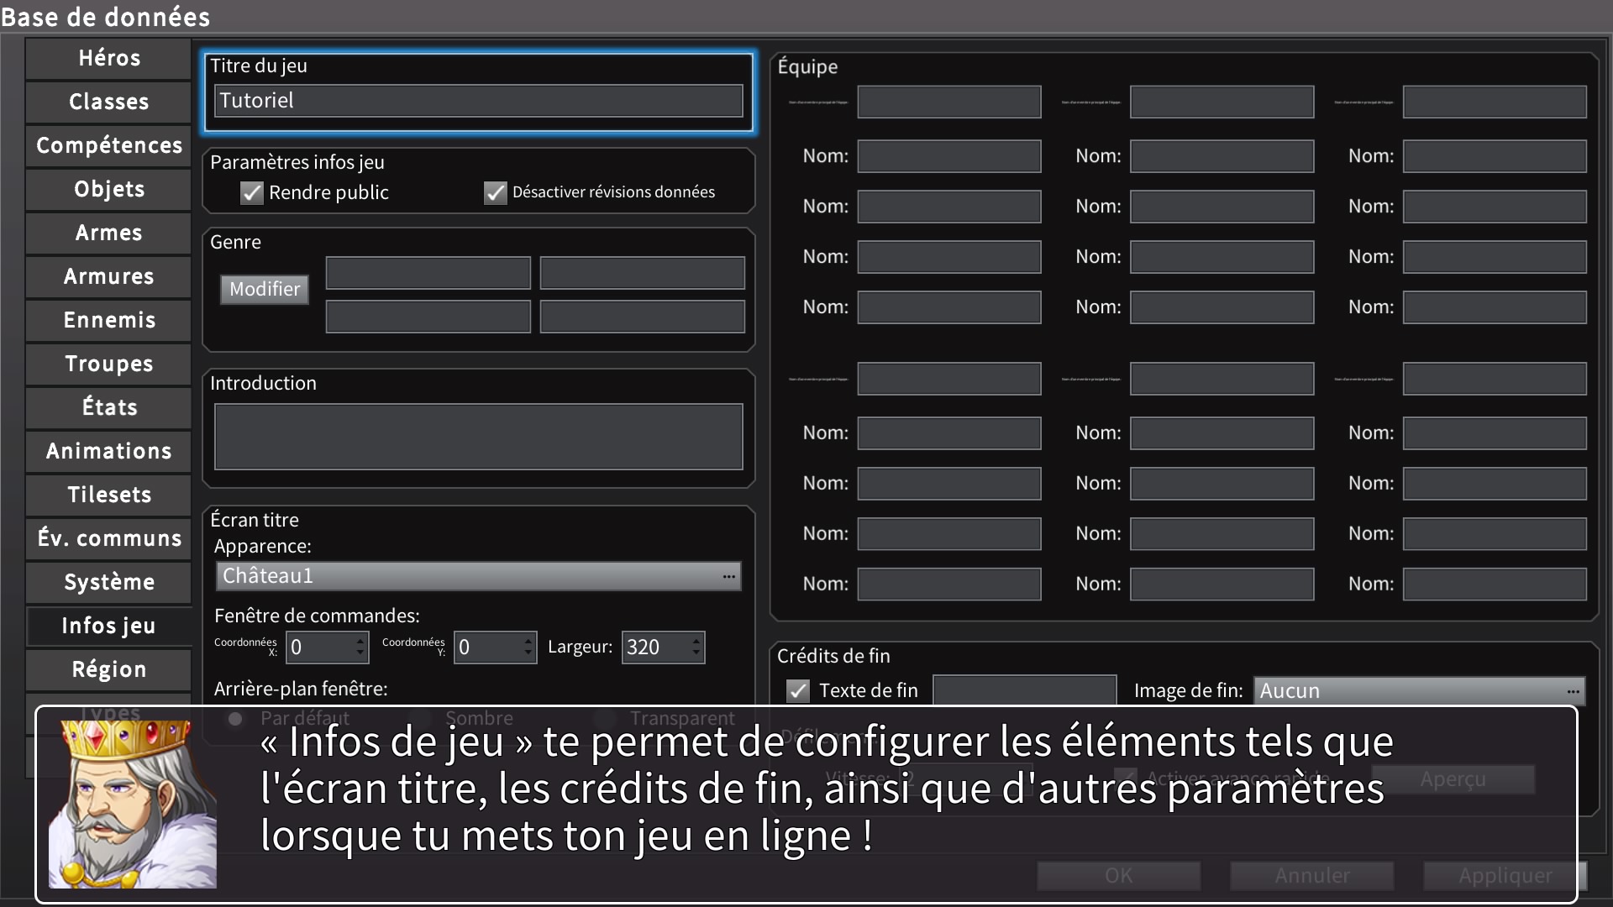
Task: Click the tutorial message starting « Infos de jeu »
Action: pos(827,789)
